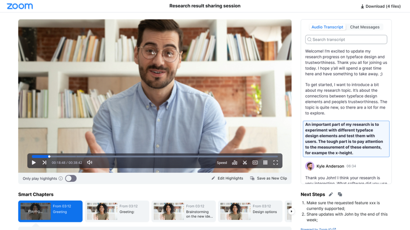Open the Powered by Zoom IQ link
Image resolution: width=410 pixels, height=230 pixels.
pos(318,229)
